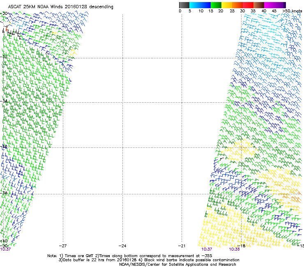Image resolution: width=304 pixels, height=267 pixels.
Task: Select the orange 25-30 knots color segment
Action: [237, 5]
